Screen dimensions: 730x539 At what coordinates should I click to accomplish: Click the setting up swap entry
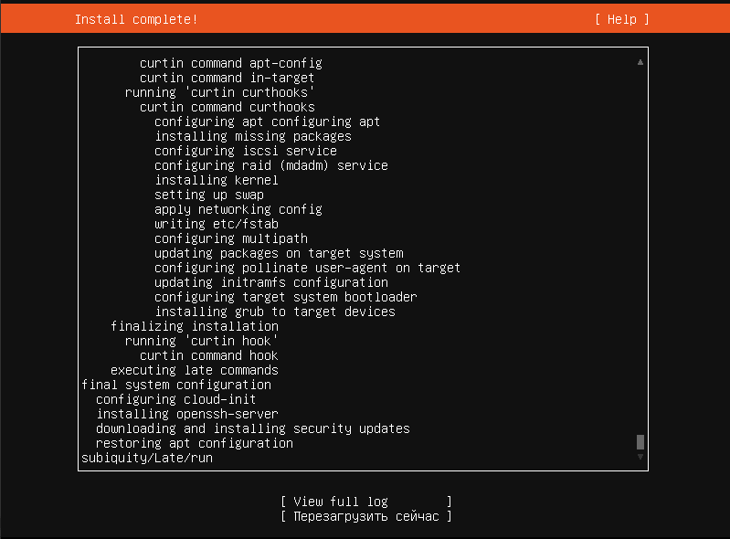click(208, 195)
